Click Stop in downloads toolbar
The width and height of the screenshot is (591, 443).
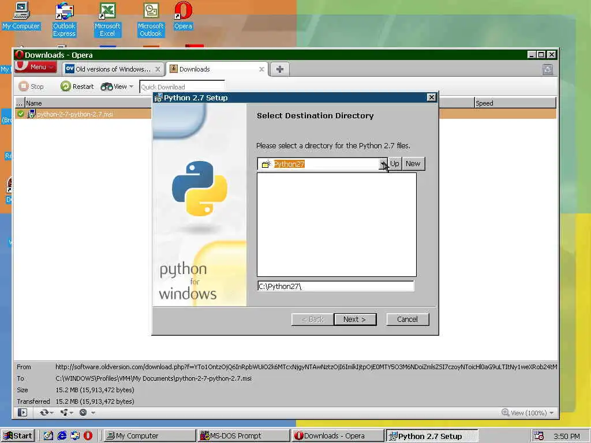[x=31, y=87]
